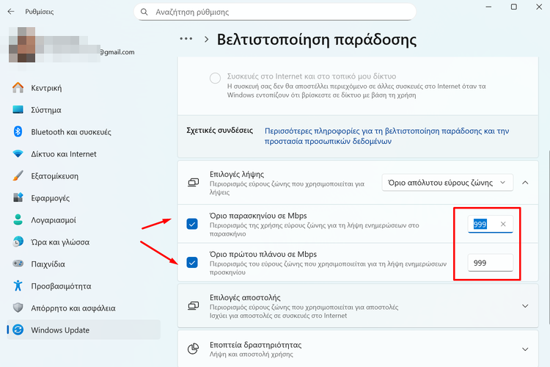Open Όριο απόλυτου εύρους ζώνης dropdown

tap(447, 182)
